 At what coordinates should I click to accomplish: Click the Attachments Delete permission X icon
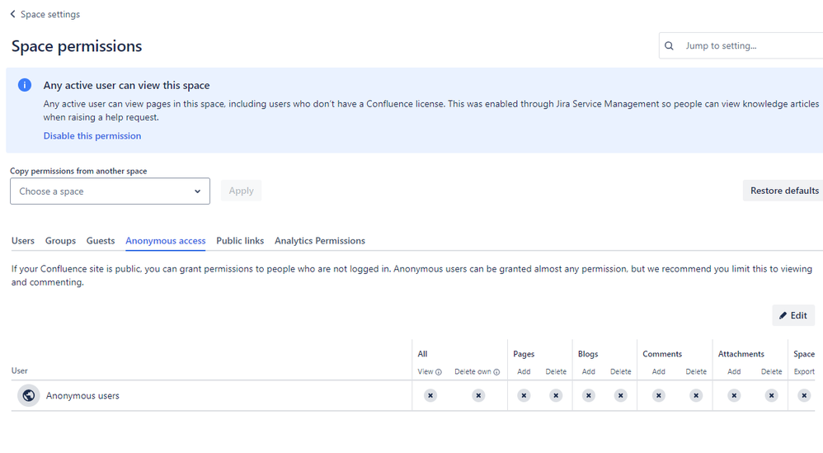coord(772,395)
